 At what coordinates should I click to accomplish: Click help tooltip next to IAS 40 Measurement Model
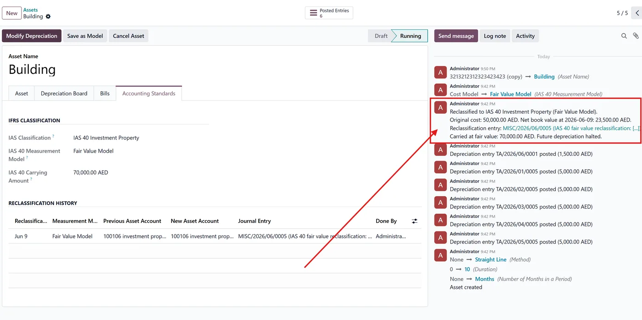pyautogui.click(x=27, y=158)
